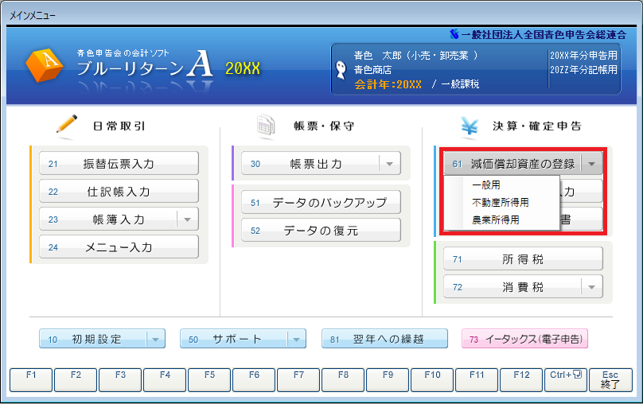643x404 pixels.
Task: Pick 農業所得用 from the dropdown list
Action: tap(495, 219)
